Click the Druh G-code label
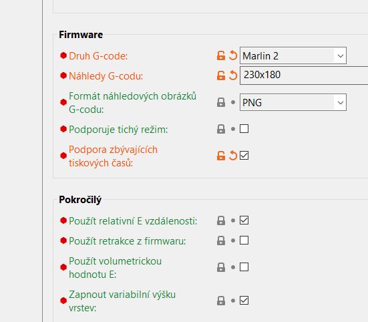 98,56
